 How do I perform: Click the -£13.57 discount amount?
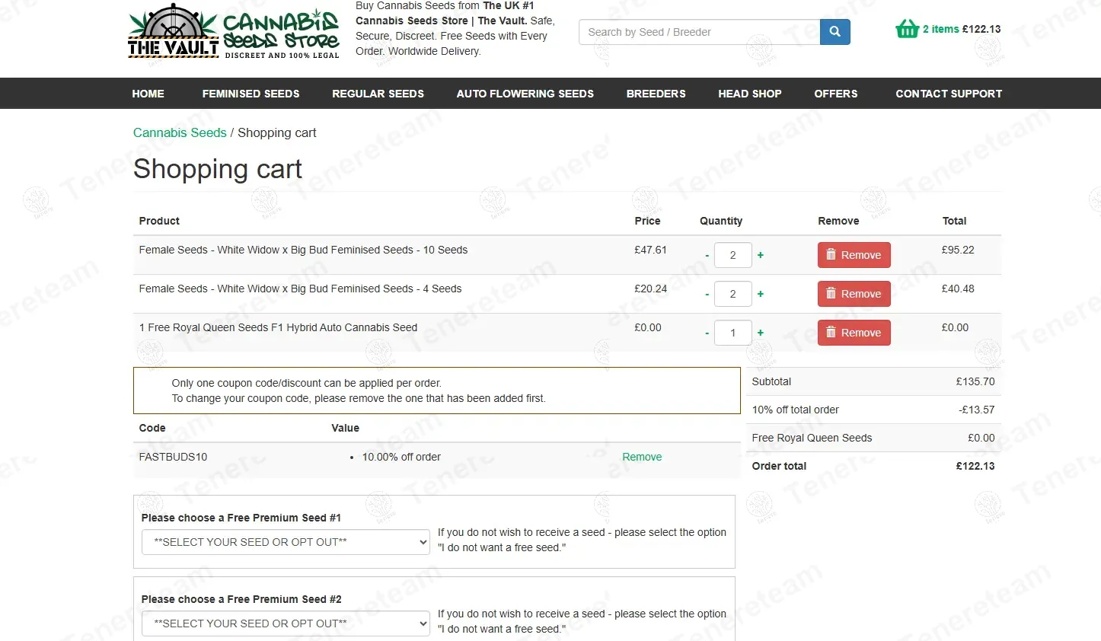[x=977, y=410]
